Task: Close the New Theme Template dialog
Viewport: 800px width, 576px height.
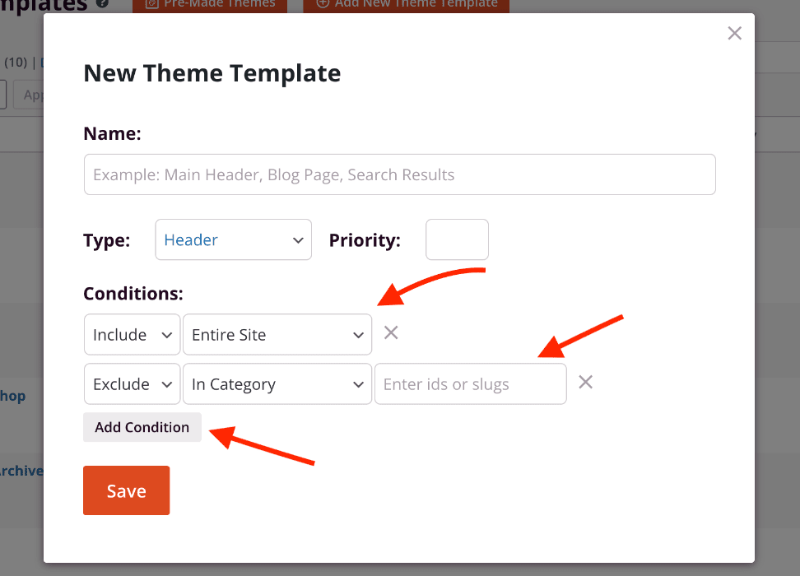Action: click(735, 33)
